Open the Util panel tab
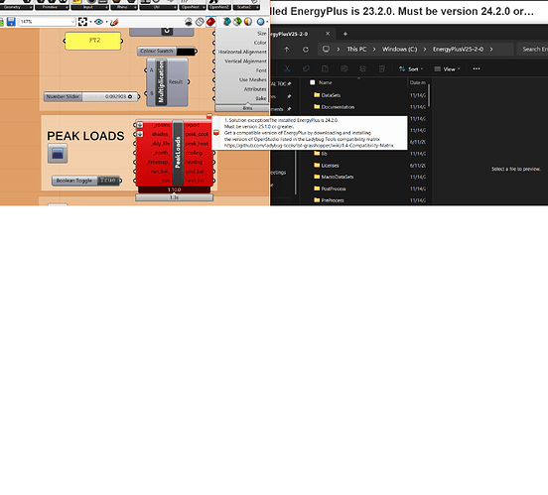Image resolution: width=548 pixels, height=495 pixels. (x=158, y=7)
